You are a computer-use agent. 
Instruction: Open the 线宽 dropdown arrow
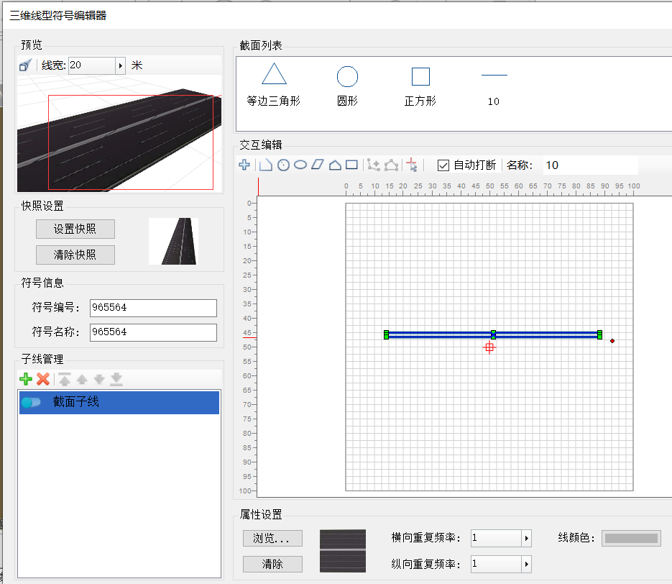[121, 65]
